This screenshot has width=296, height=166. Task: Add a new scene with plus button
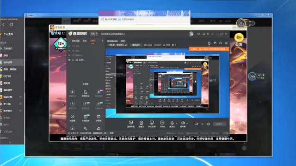[x=102, y=41]
